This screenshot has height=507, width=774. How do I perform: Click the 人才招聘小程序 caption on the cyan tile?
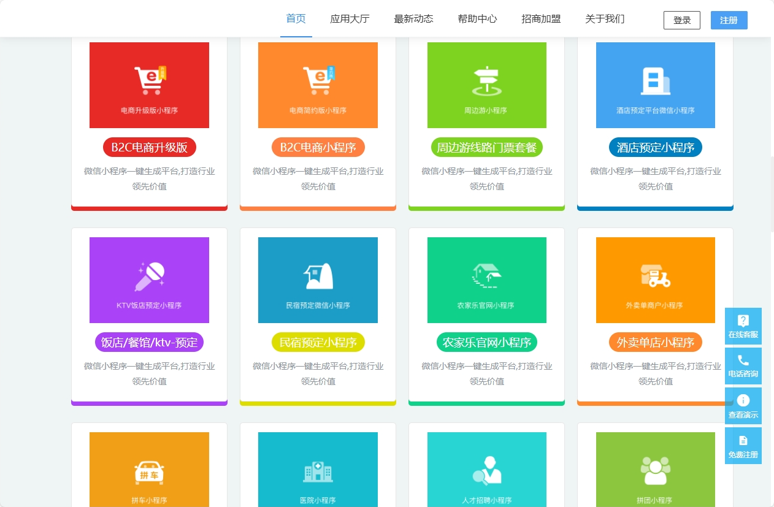click(486, 500)
